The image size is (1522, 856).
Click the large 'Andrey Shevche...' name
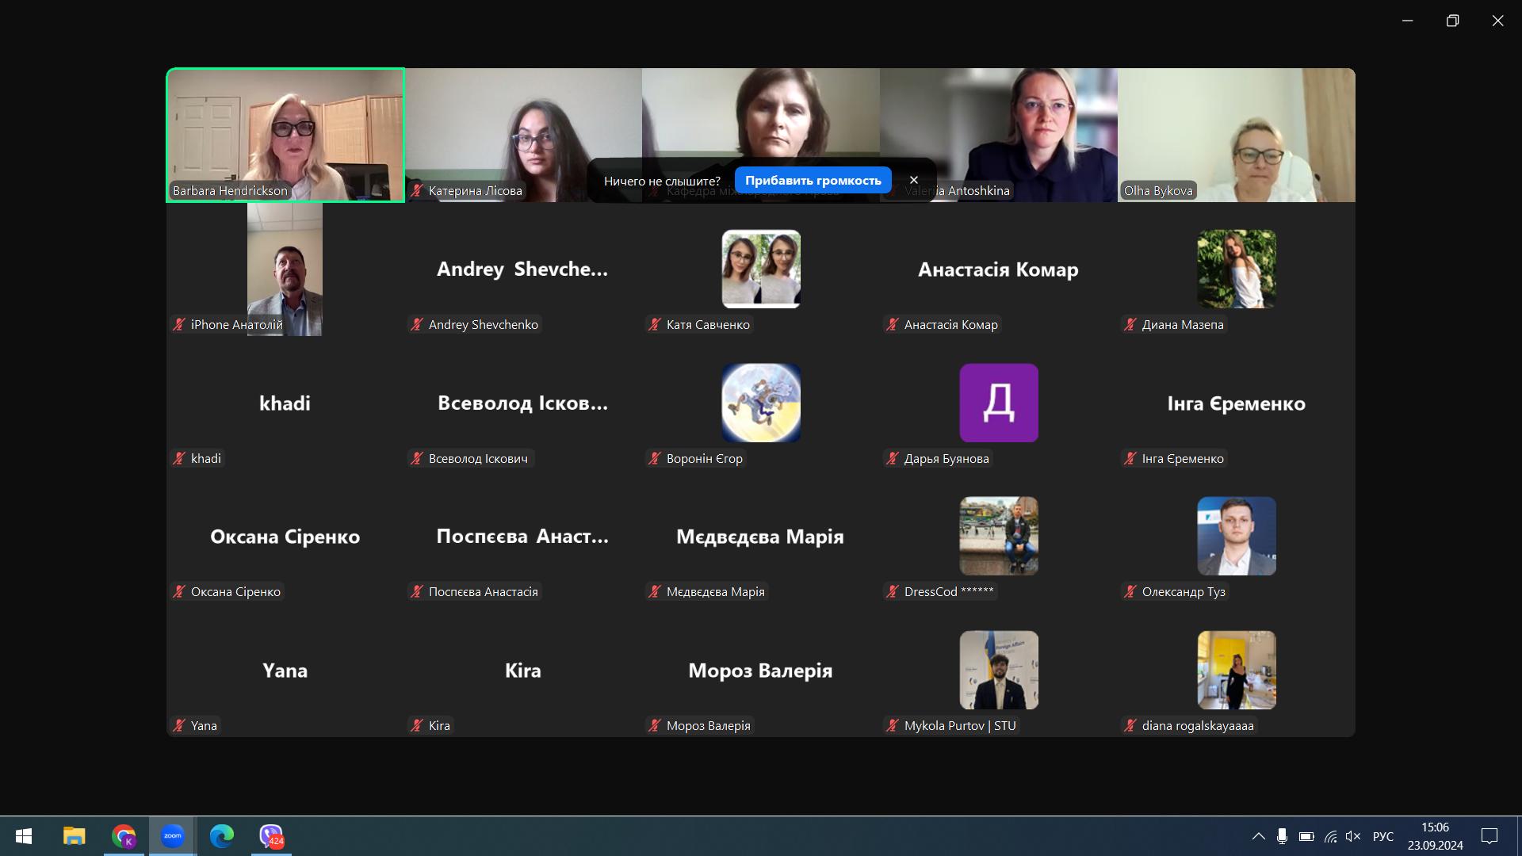point(522,269)
